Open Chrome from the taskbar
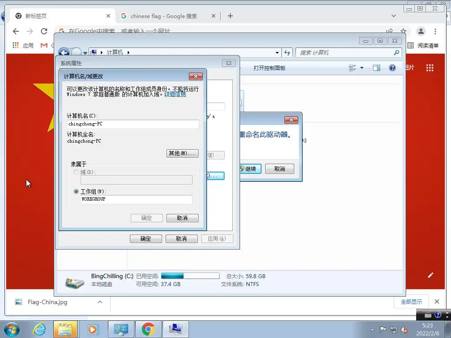Screen dimensions: 451x338 (x=148, y=329)
